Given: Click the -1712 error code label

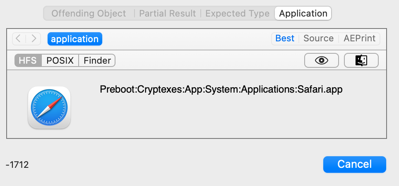Looking at the screenshot, I should [17, 165].
